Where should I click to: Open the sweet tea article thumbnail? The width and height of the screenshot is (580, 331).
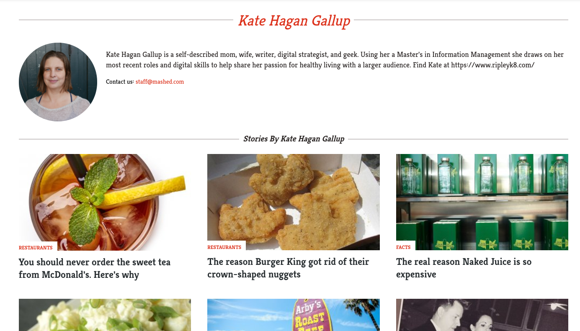[105, 202]
